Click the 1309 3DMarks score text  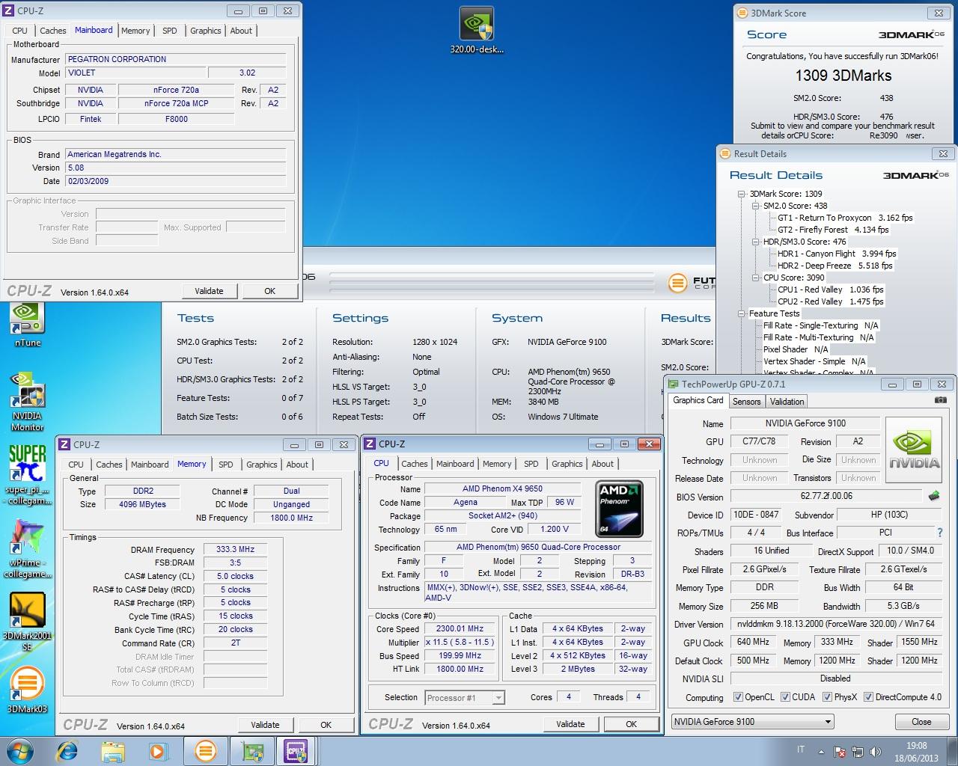(x=843, y=76)
